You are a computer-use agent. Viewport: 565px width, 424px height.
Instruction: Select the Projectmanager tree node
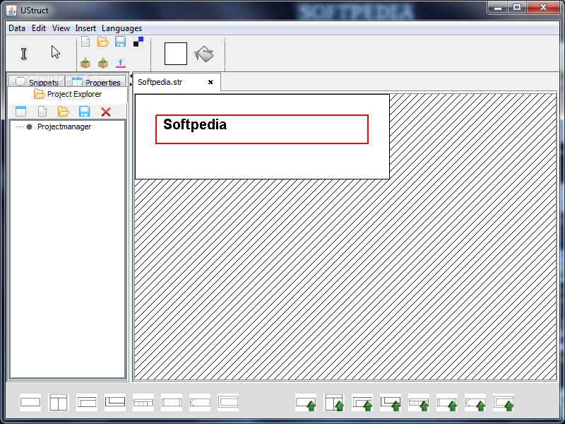64,126
